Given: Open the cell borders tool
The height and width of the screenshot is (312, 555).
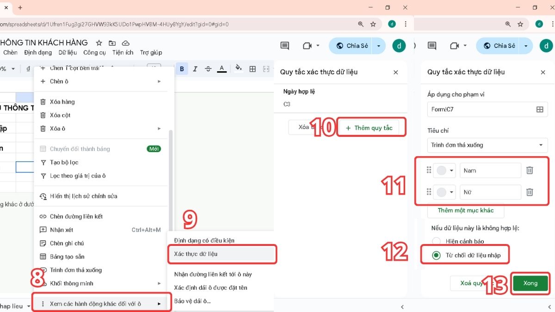Looking at the screenshot, I should (253, 69).
